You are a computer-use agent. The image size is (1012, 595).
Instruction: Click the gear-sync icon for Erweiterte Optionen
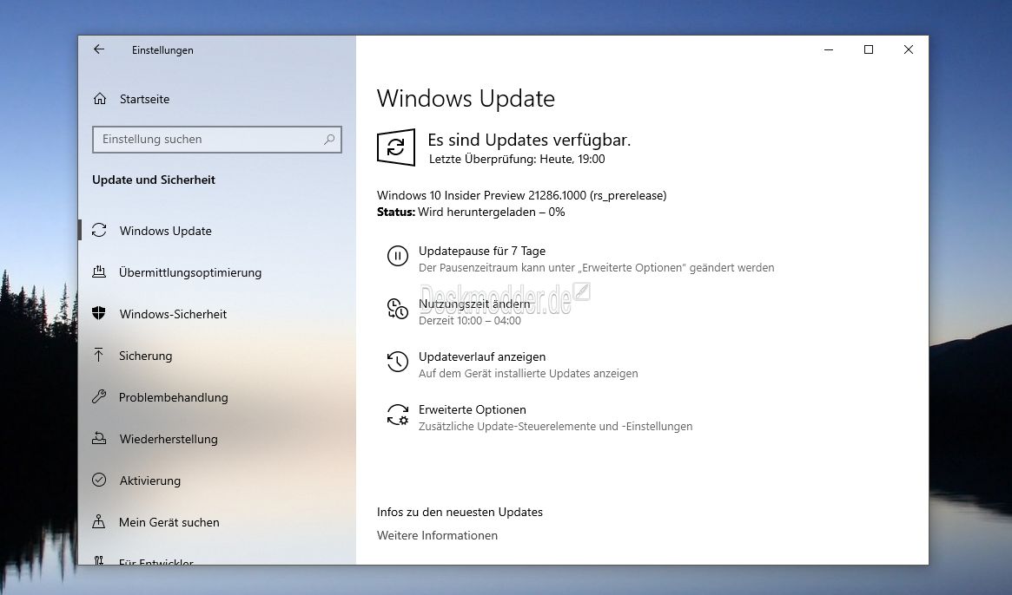pyautogui.click(x=398, y=415)
